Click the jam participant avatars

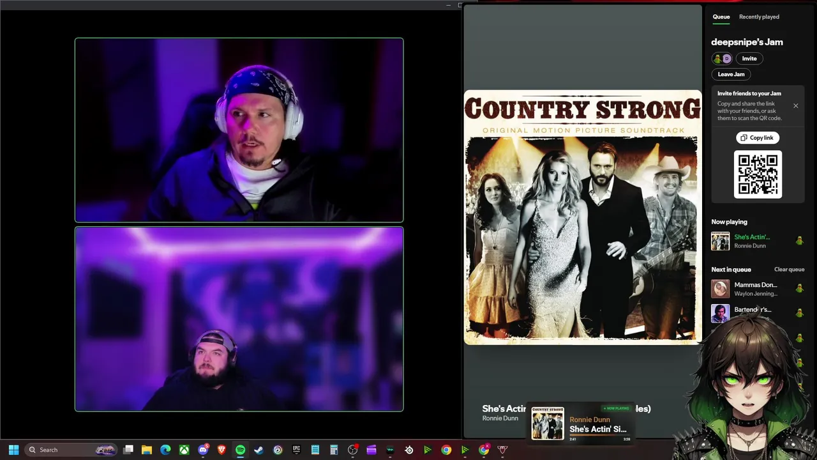722,59
